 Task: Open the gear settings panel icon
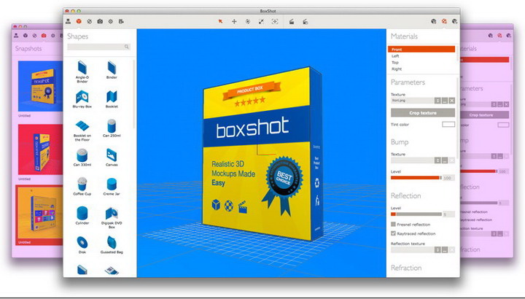click(111, 21)
